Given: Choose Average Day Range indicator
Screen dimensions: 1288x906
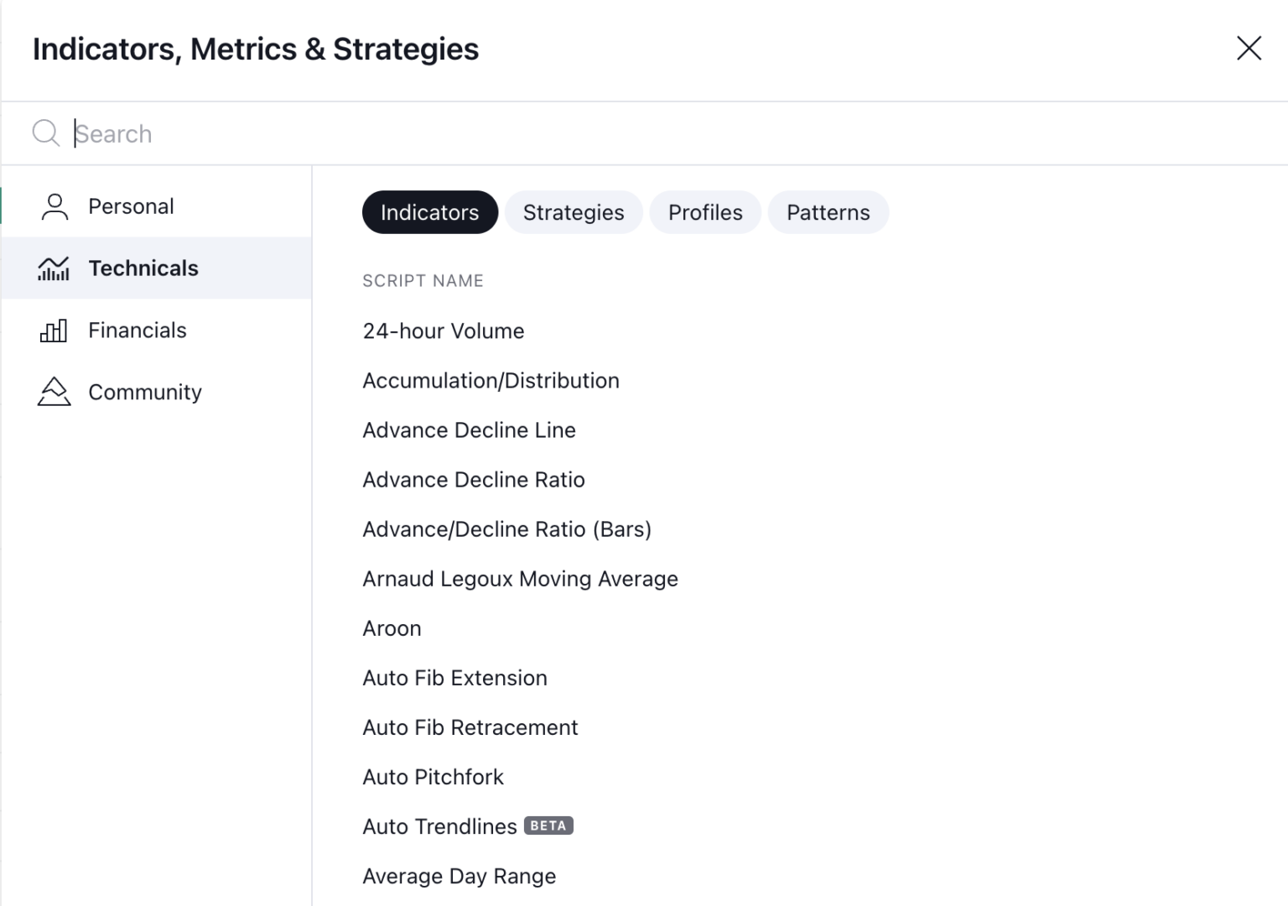Looking at the screenshot, I should [x=459, y=876].
